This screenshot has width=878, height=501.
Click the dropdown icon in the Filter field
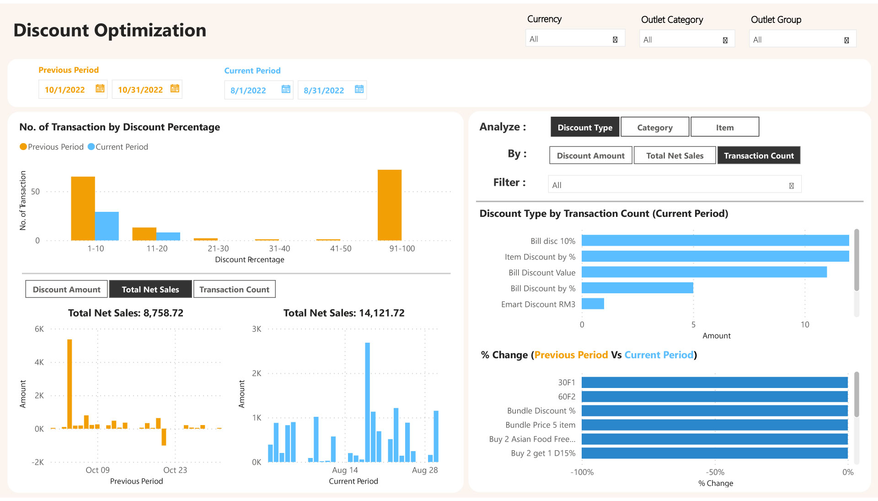tap(791, 185)
